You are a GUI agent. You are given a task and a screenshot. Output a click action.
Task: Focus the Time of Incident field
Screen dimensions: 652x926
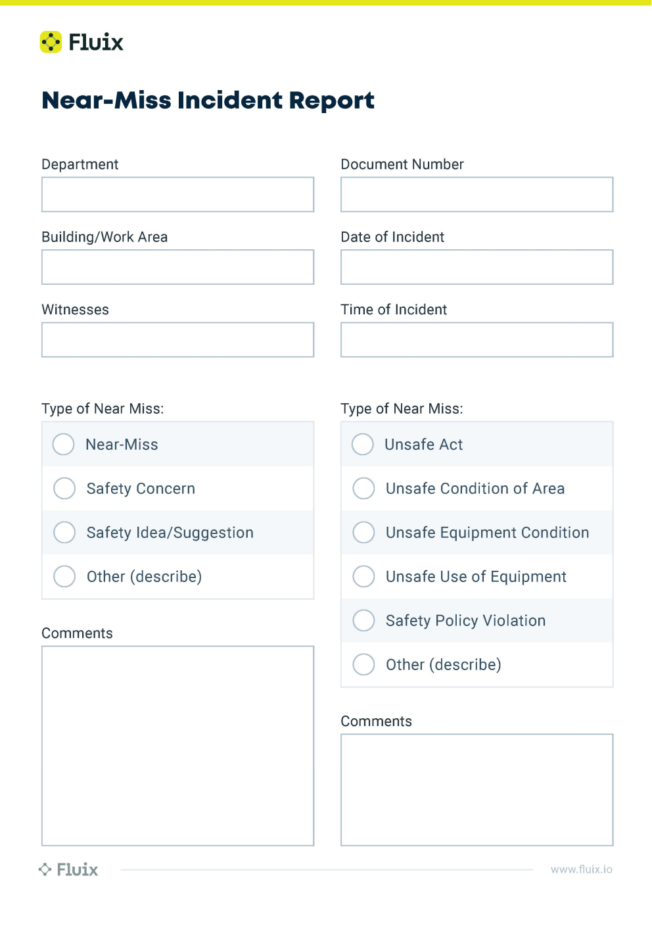[477, 340]
